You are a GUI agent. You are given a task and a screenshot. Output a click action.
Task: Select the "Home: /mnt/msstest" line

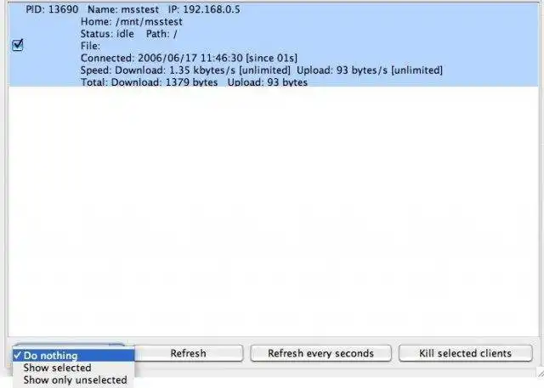(132, 21)
